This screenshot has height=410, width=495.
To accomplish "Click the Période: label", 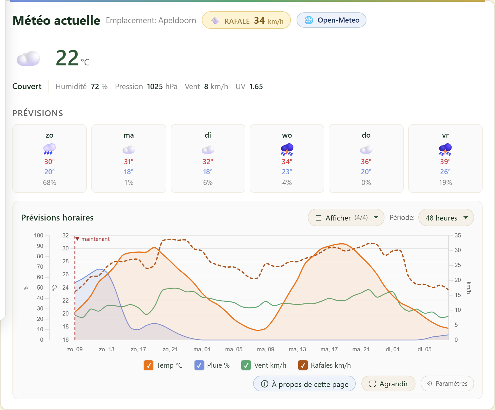I will click(x=402, y=217).
